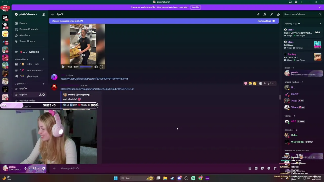Viewport: 324px width, 182px height.
Task: Collapse the Information category
Action: click(x=21, y=59)
